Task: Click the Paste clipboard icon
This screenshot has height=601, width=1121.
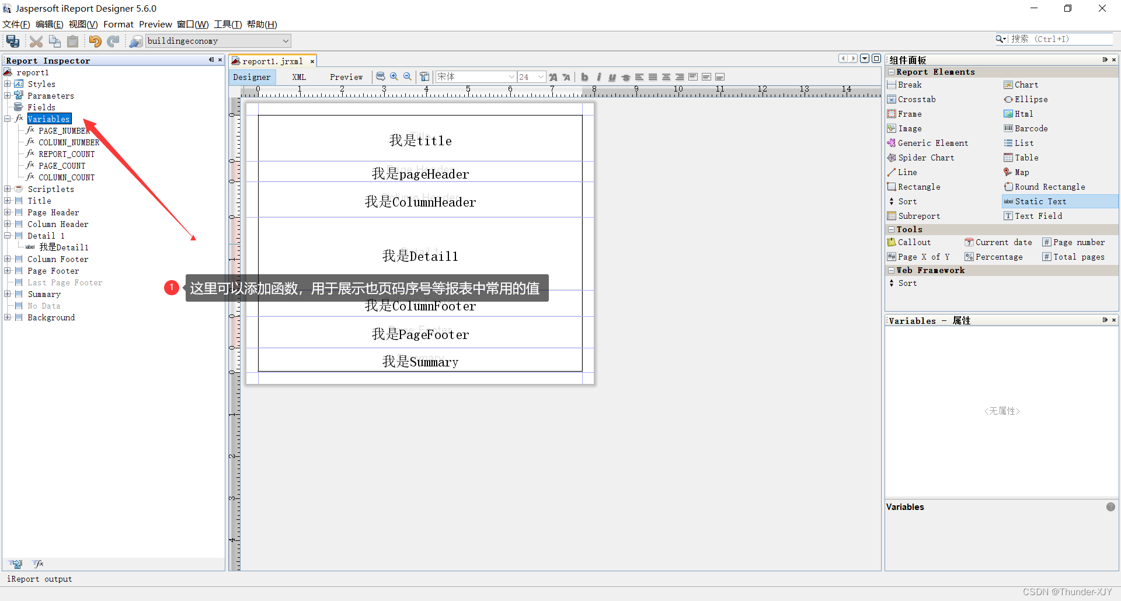Action: click(x=73, y=41)
